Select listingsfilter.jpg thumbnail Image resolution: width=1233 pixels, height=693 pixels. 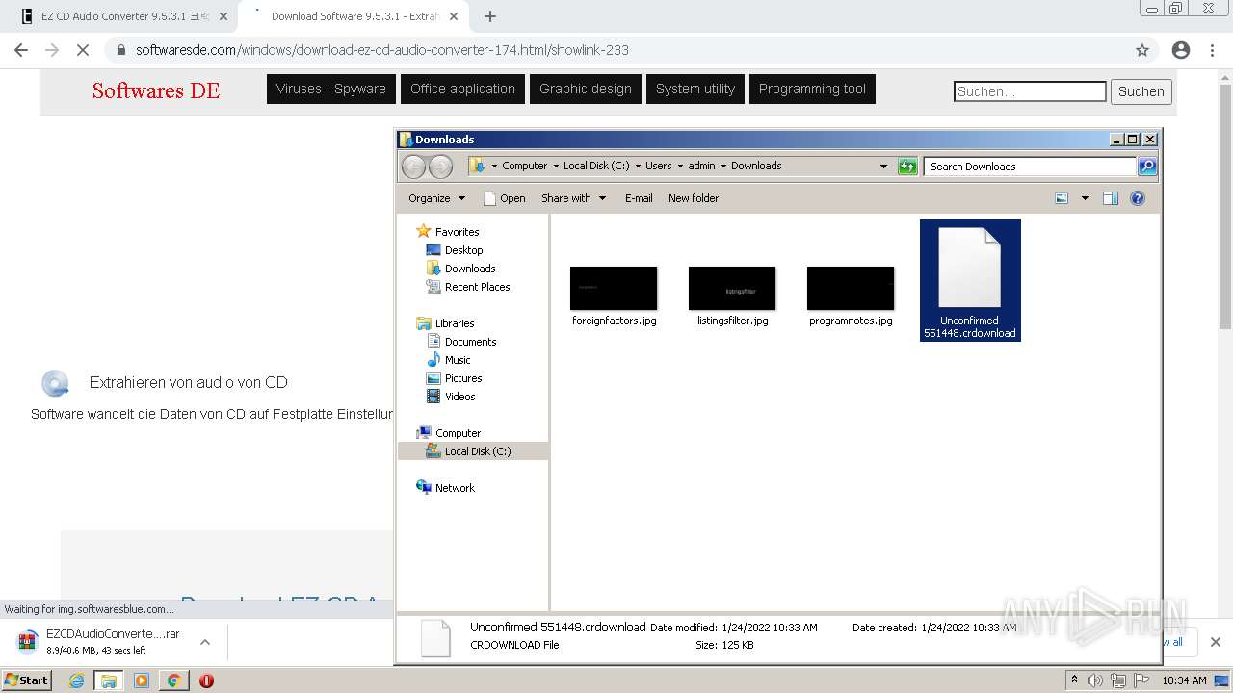(732, 288)
